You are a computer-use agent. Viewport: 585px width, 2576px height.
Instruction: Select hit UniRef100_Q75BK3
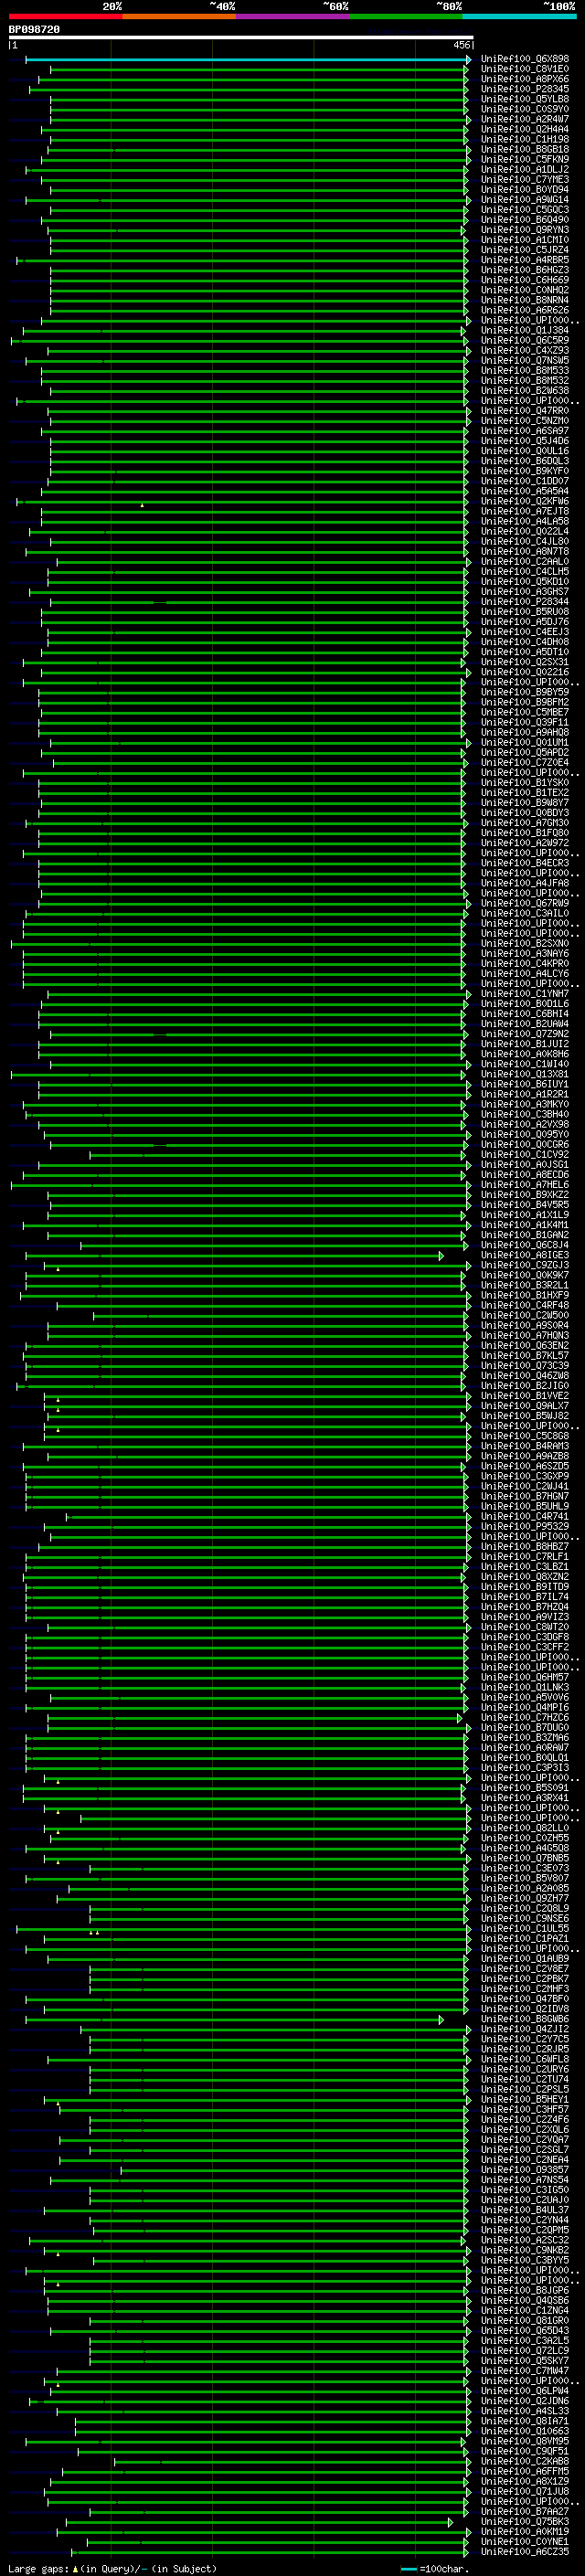click(525, 2521)
